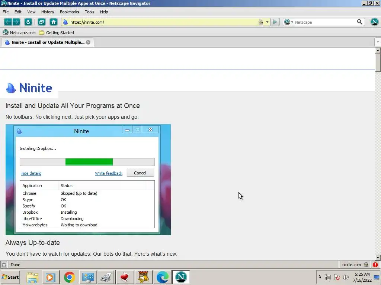Click the Netscape Navigator taskbar button

point(181,277)
